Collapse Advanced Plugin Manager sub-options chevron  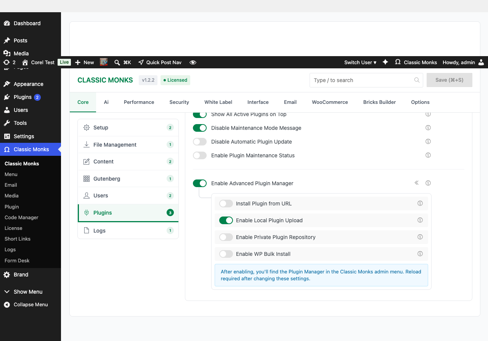[417, 183]
